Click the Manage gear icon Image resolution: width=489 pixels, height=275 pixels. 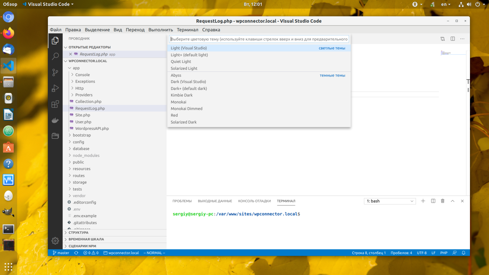pyautogui.click(x=55, y=241)
